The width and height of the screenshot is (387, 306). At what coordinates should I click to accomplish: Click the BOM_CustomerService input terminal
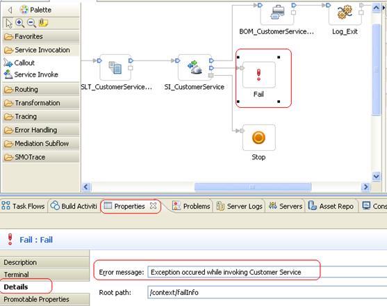pyautogui.click(x=260, y=5)
